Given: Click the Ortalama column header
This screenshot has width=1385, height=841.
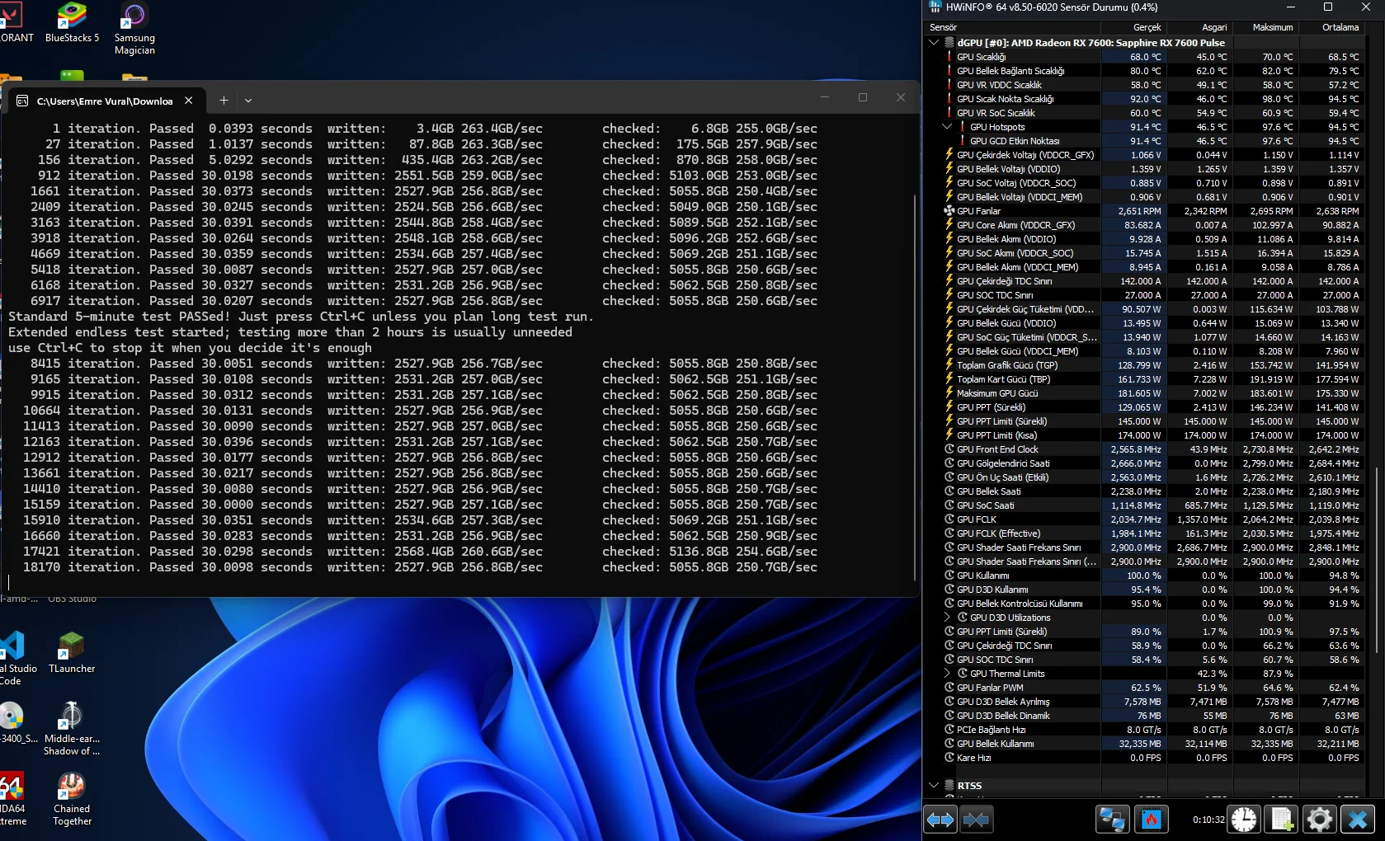Looking at the screenshot, I should (x=1332, y=27).
